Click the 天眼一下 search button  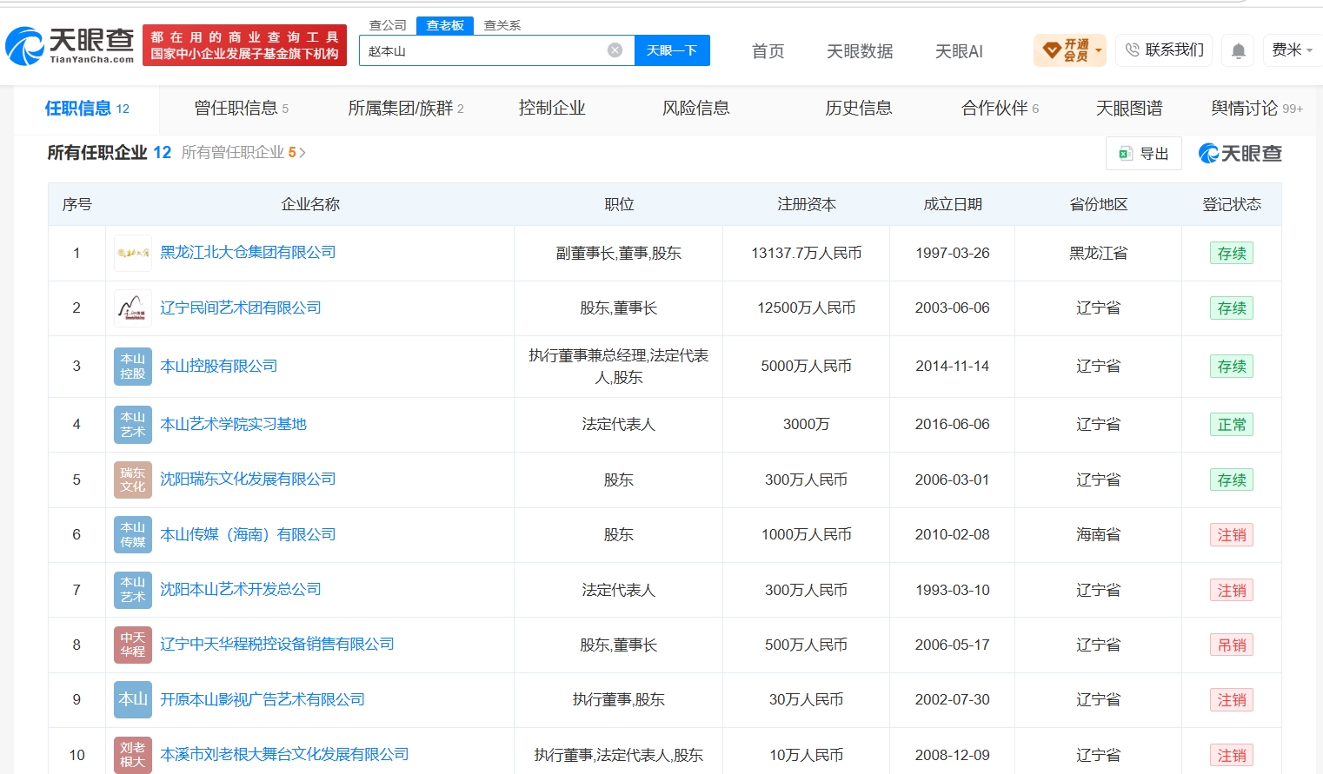[x=672, y=50]
